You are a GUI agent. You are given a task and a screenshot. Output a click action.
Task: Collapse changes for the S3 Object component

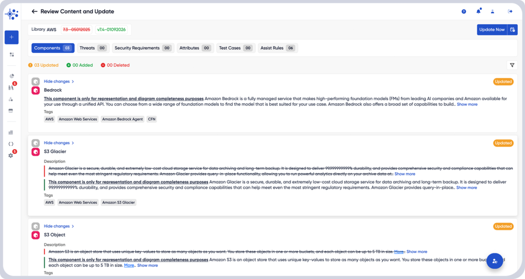coord(59,226)
